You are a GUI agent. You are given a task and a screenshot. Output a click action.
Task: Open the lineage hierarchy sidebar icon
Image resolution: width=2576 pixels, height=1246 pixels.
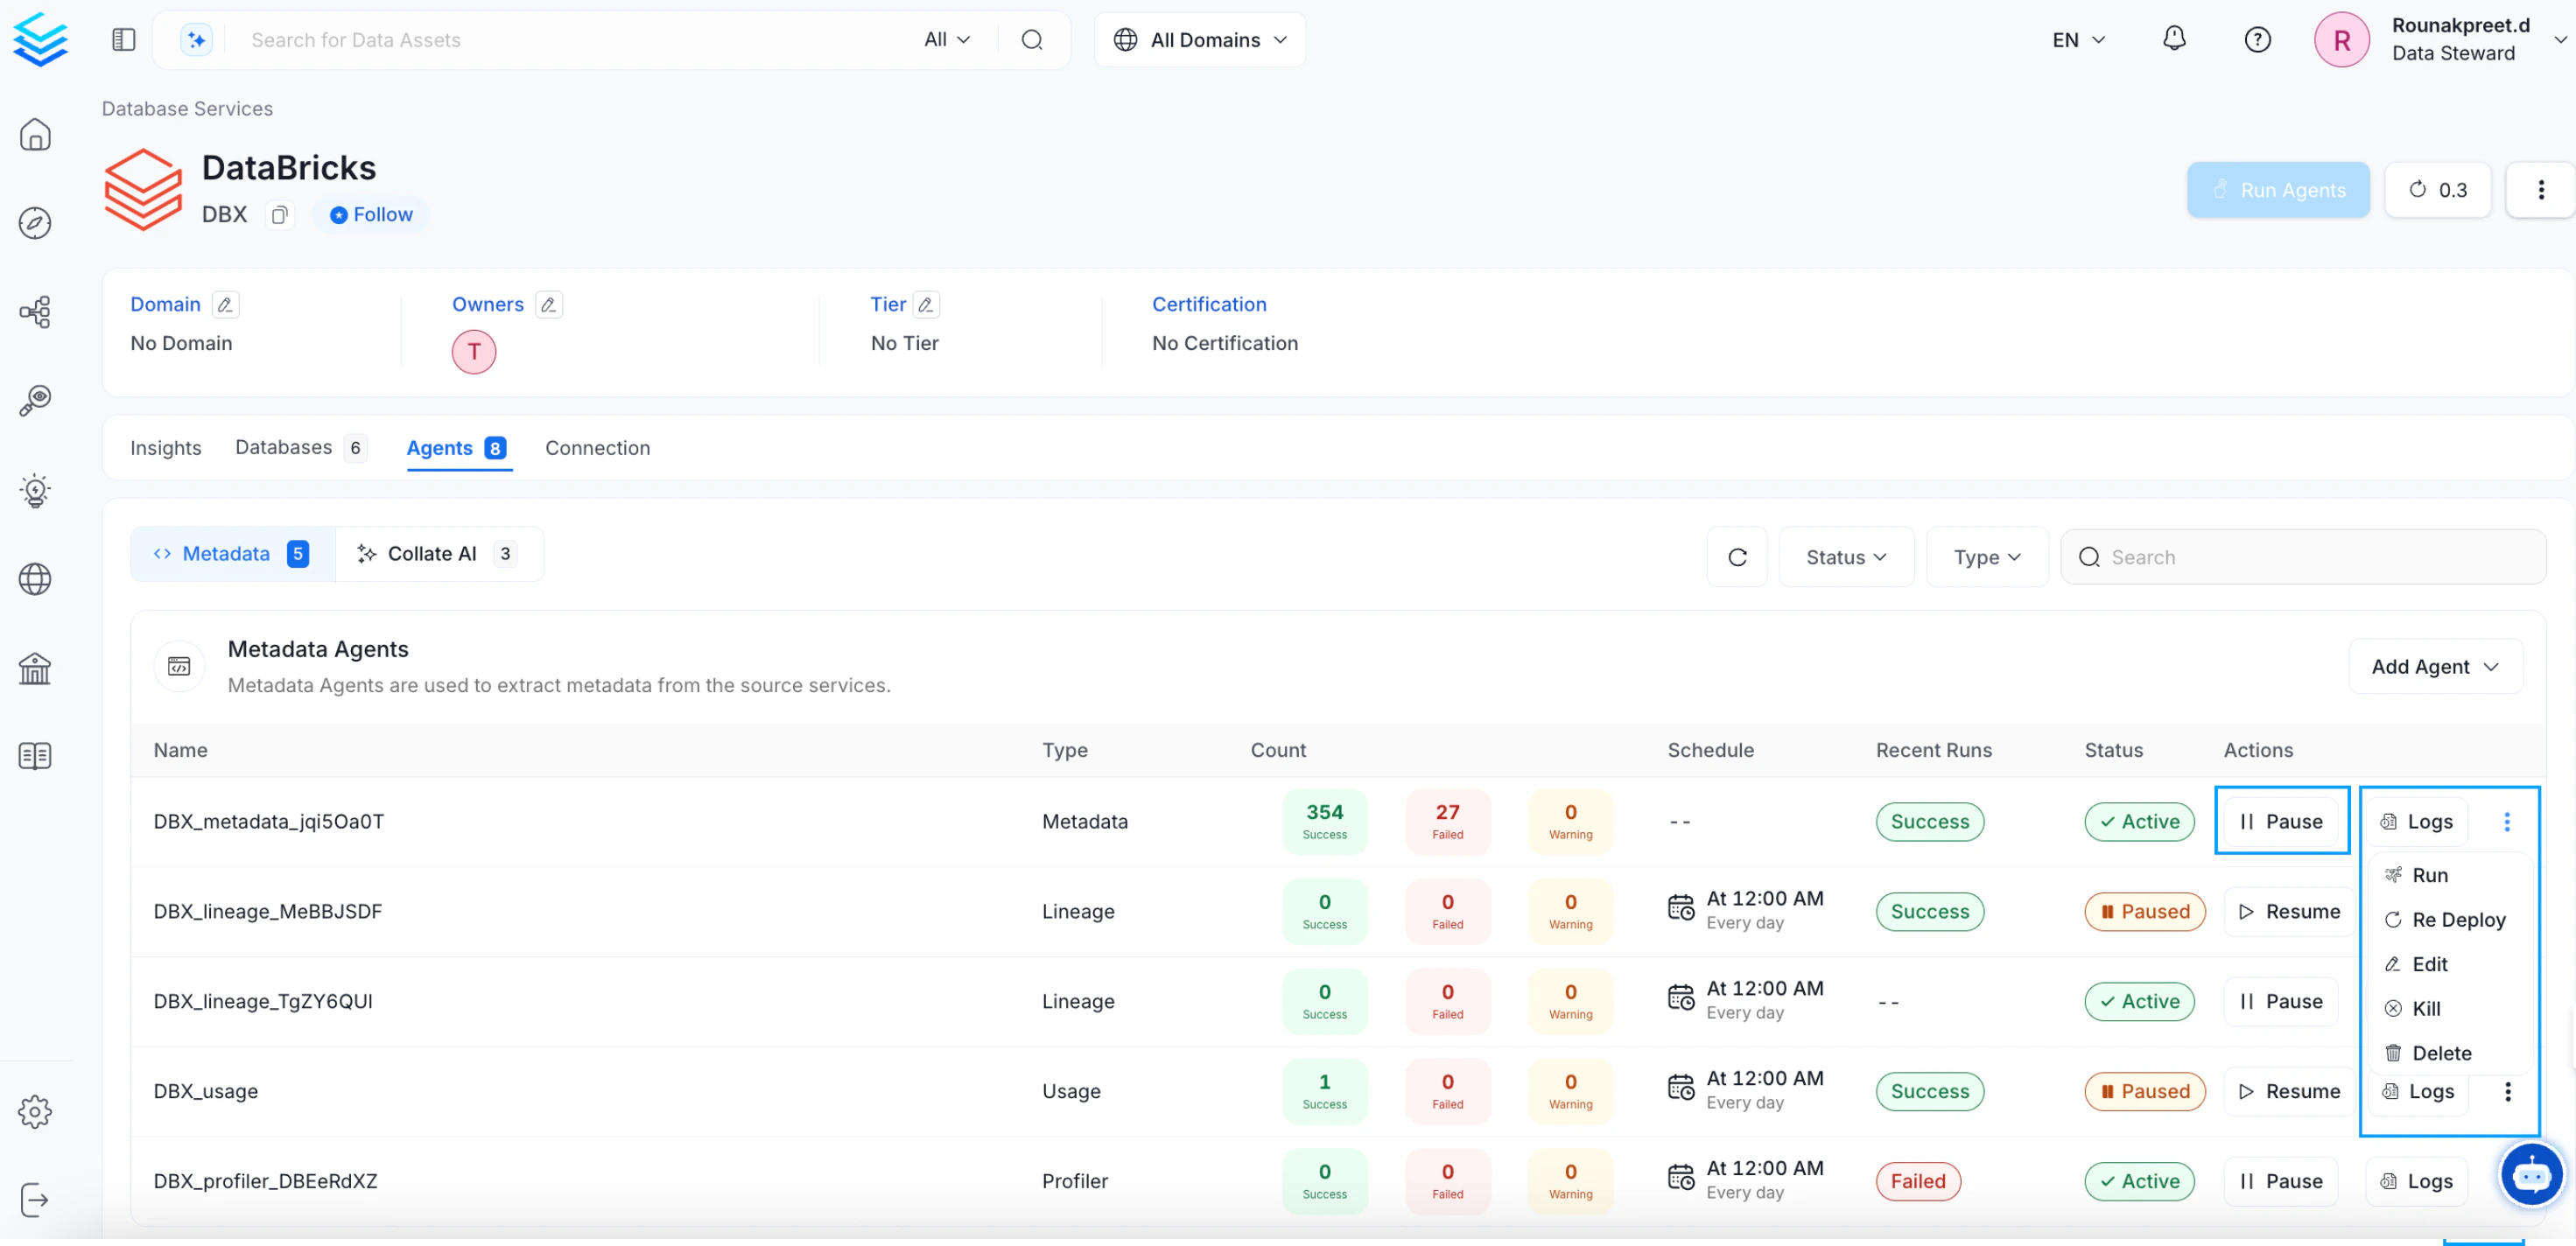coord(36,312)
